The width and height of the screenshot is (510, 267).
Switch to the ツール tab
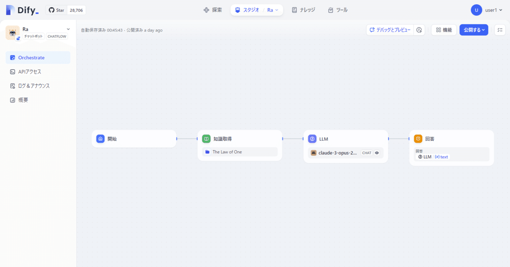coord(337,10)
